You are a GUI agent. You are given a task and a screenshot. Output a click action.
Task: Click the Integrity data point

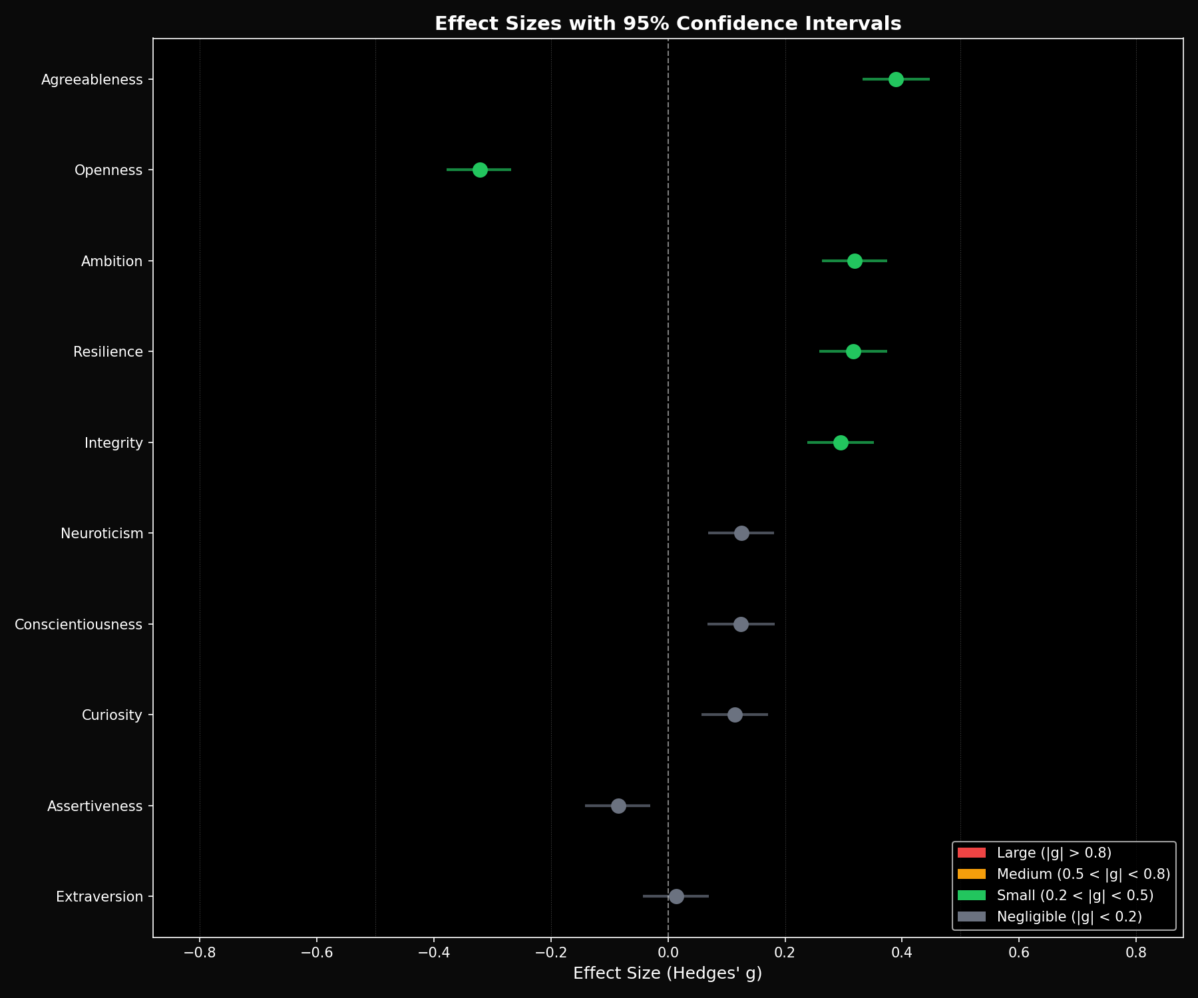tap(840, 442)
